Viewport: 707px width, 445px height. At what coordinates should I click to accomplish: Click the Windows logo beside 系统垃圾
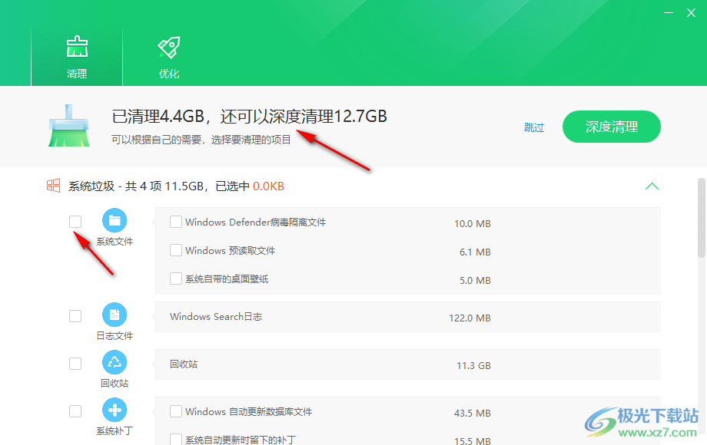[x=53, y=186]
